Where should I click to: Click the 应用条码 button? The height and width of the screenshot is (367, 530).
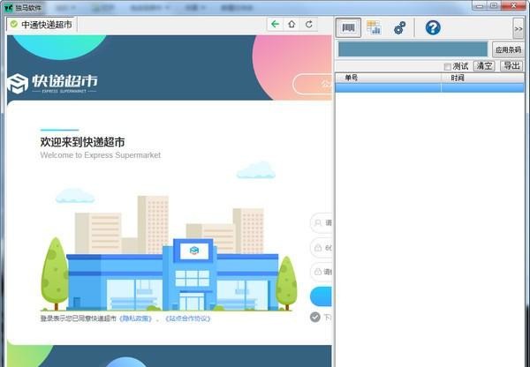pyautogui.click(x=508, y=50)
